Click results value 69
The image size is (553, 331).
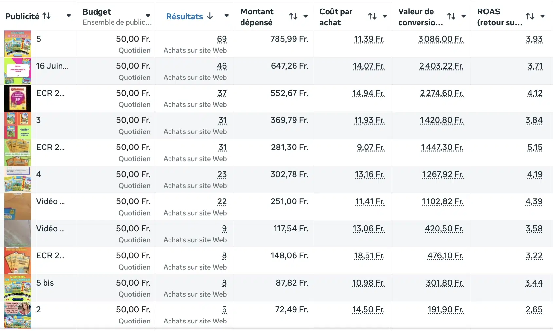pos(222,39)
